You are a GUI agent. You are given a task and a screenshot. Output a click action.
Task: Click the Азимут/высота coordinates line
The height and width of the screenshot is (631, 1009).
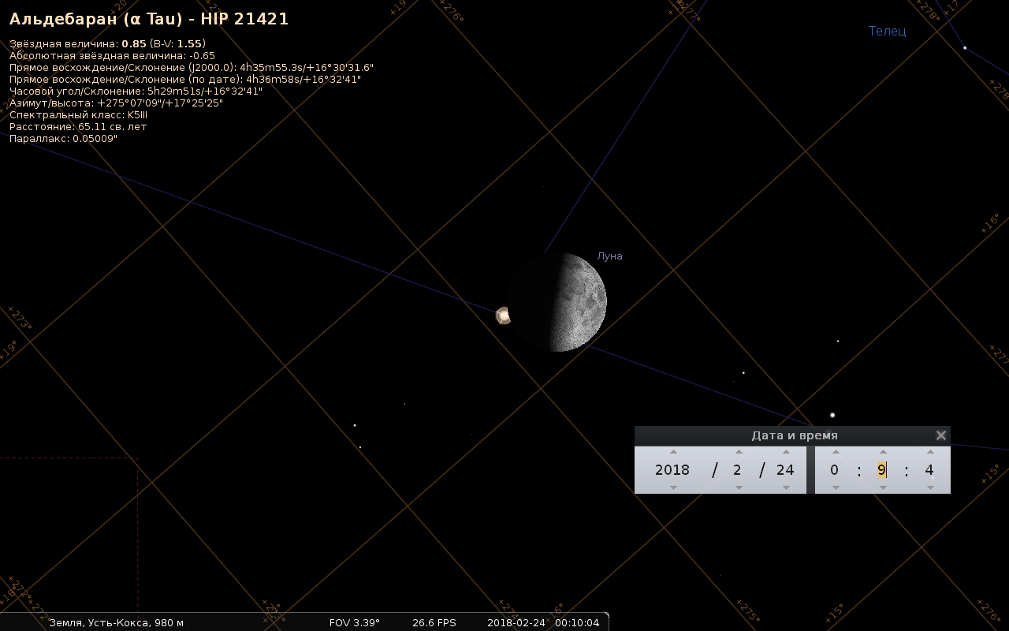coord(116,103)
